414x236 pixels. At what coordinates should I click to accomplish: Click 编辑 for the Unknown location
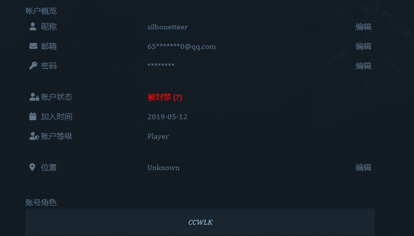coord(363,168)
